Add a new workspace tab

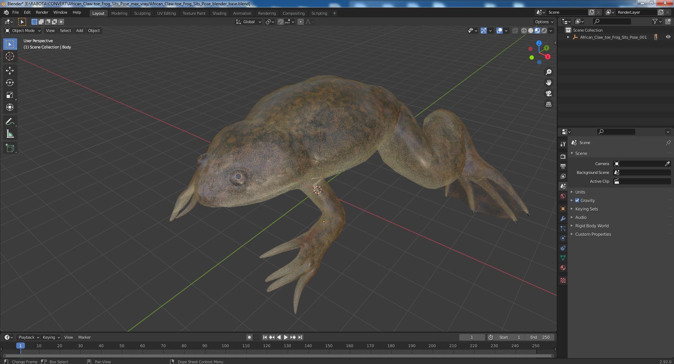coord(334,13)
